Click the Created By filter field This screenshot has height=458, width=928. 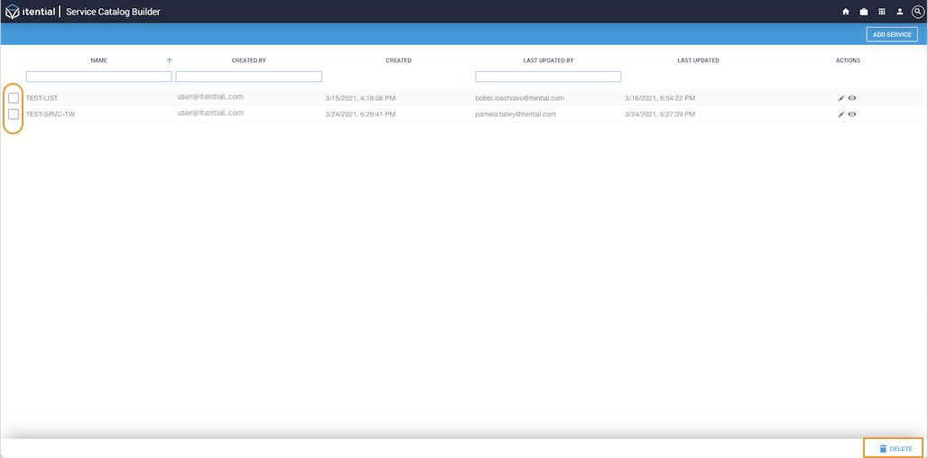[248, 77]
